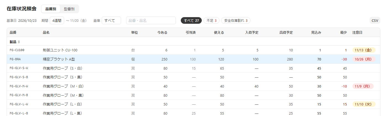Viewport: 387px width, 116px height.
Task: Click the 基準日 2026/10/23 label
Action: pos(22,20)
